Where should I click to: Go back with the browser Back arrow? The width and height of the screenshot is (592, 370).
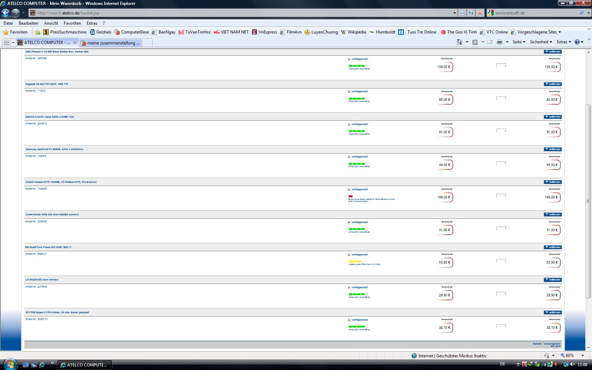5,13
